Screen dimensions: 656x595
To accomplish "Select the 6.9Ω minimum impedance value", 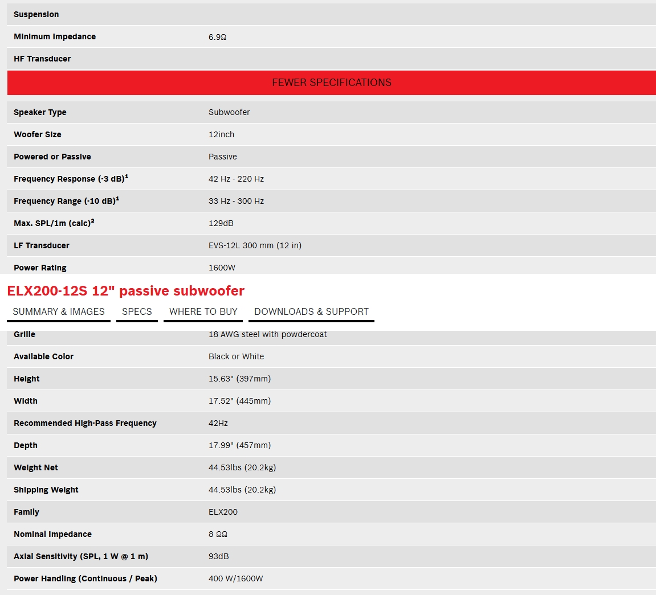I will click(x=218, y=37).
